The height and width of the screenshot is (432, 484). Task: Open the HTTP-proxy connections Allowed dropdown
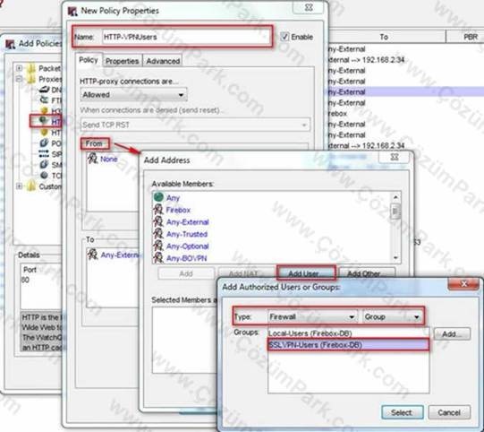(133, 95)
